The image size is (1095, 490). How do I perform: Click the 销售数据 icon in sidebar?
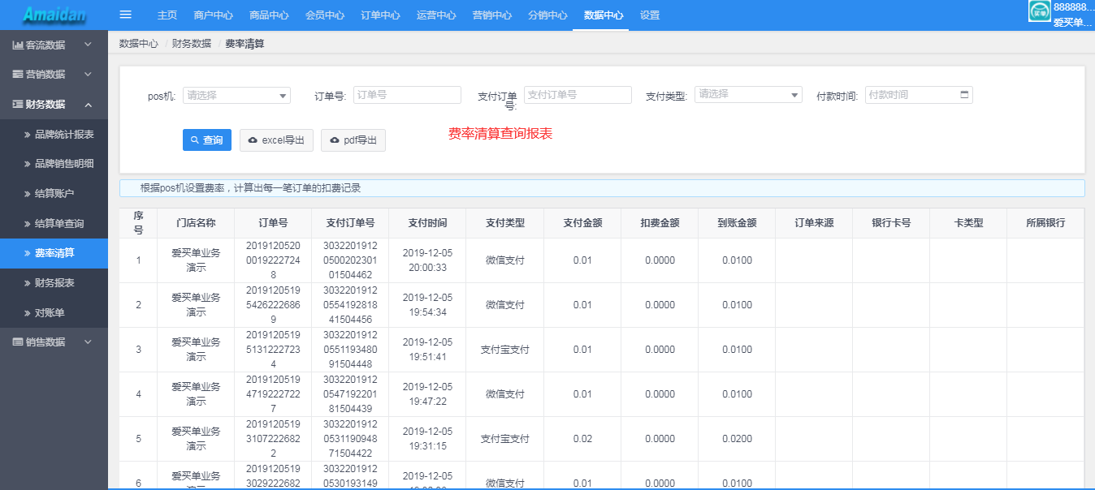tap(18, 342)
